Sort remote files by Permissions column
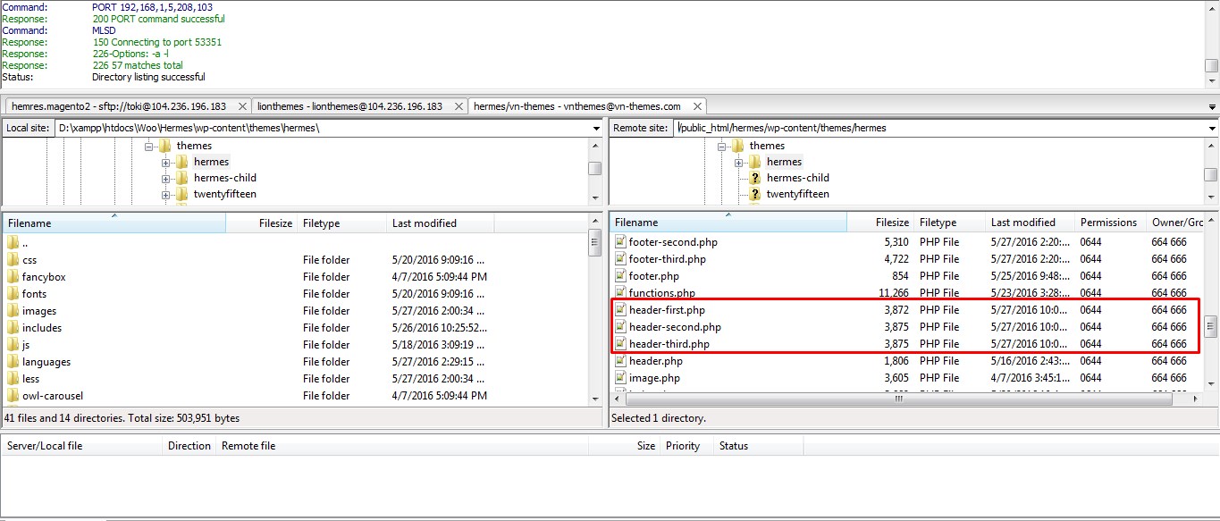Viewport: 1220px width, 521px height. [1108, 223]
